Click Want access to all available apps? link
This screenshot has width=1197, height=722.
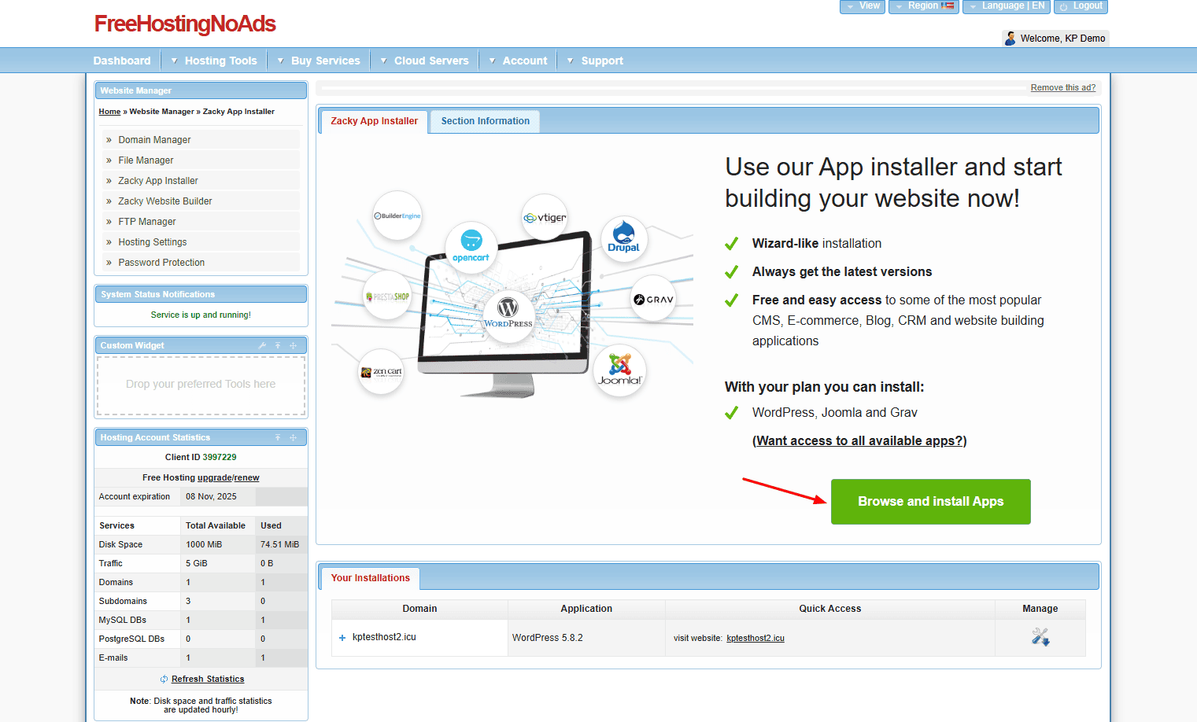click(x=859, y=441)
